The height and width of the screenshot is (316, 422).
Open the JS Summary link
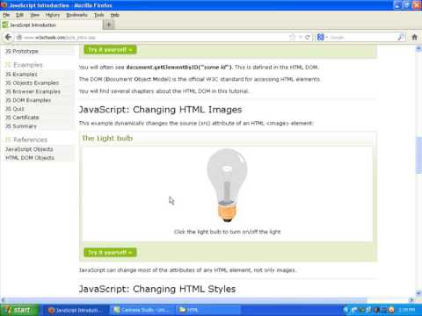click(x=21, y=126)
